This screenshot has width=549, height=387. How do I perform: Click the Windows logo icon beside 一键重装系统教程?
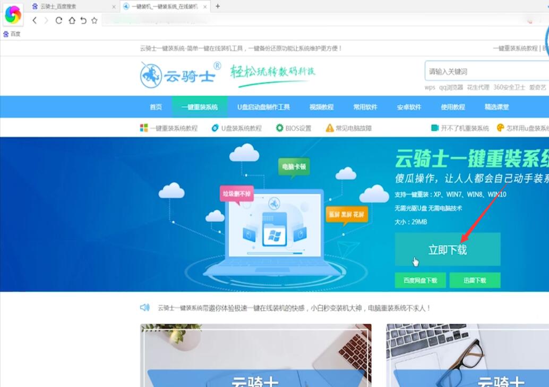143,128
